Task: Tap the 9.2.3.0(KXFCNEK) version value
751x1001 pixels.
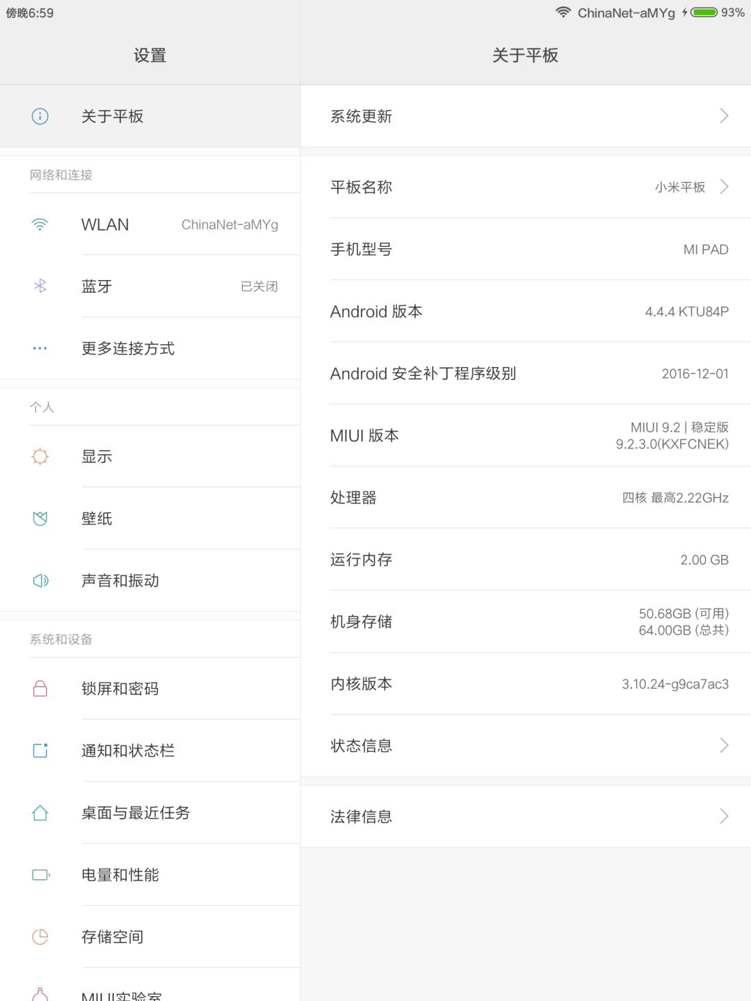Action: [x=672, y=444]
